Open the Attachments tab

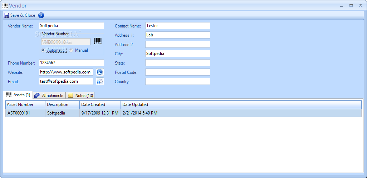coord(49,95)
